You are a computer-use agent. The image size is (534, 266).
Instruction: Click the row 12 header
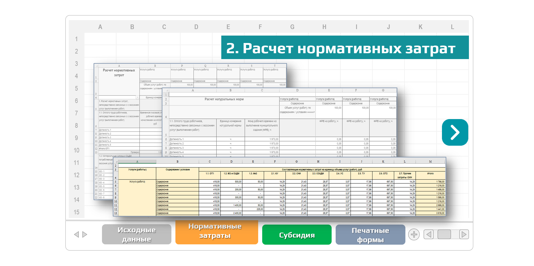[77, 175]
